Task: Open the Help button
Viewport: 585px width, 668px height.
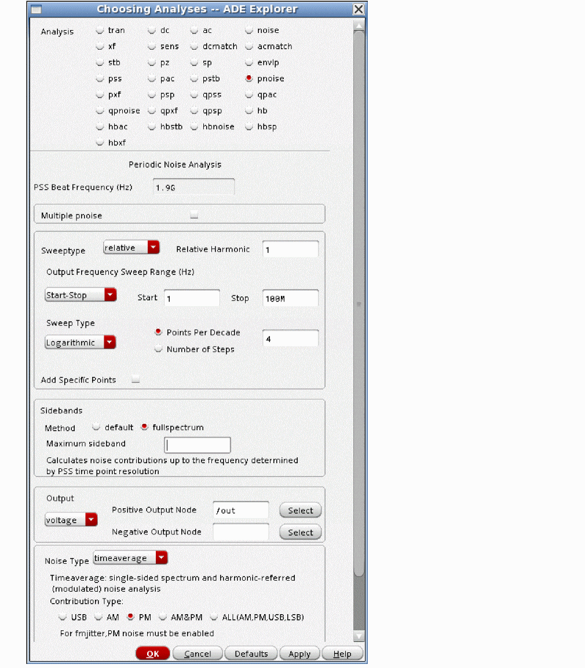Action: (342, 654)
